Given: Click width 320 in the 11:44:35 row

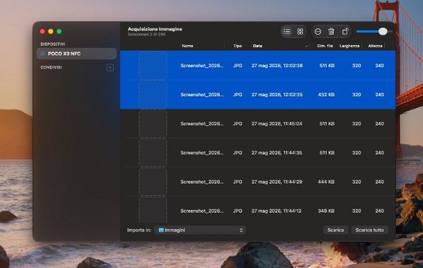Looking at the screenshot, I should tap(356, 153).
